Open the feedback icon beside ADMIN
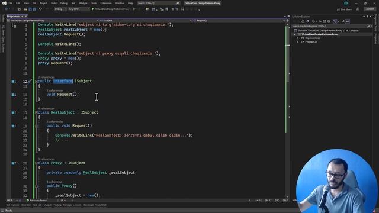This screenshot has width=379, height=213. point(358,9)
